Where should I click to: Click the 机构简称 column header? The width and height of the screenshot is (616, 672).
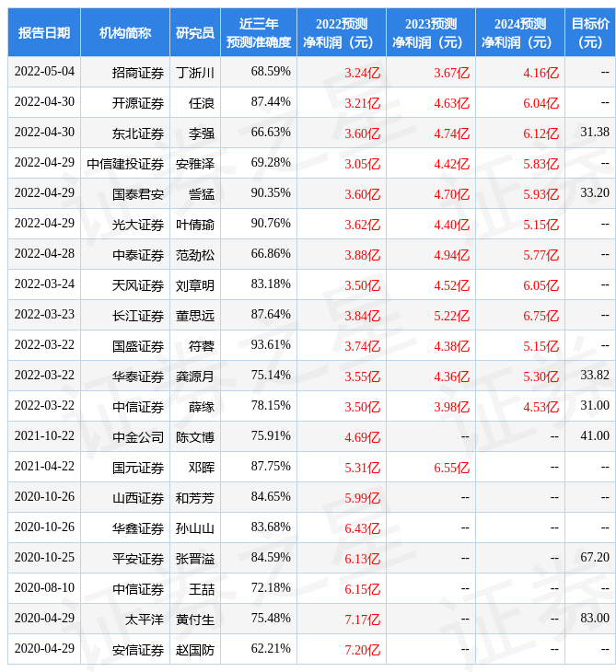(125, 32)
